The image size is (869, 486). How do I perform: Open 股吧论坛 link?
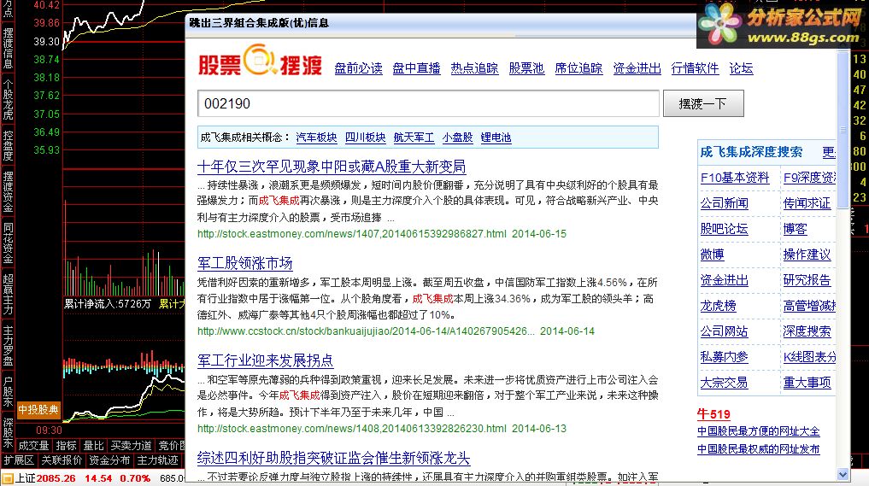point(725,229)
